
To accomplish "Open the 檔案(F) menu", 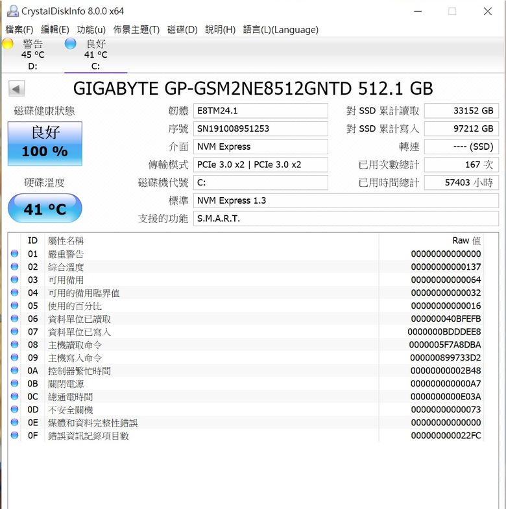I will pos(19,30).
